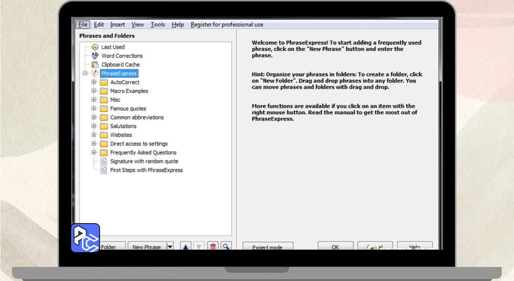This screenshot has height=281, width=514.
Task: Open the Edit menu
Action: click(99, 24)
